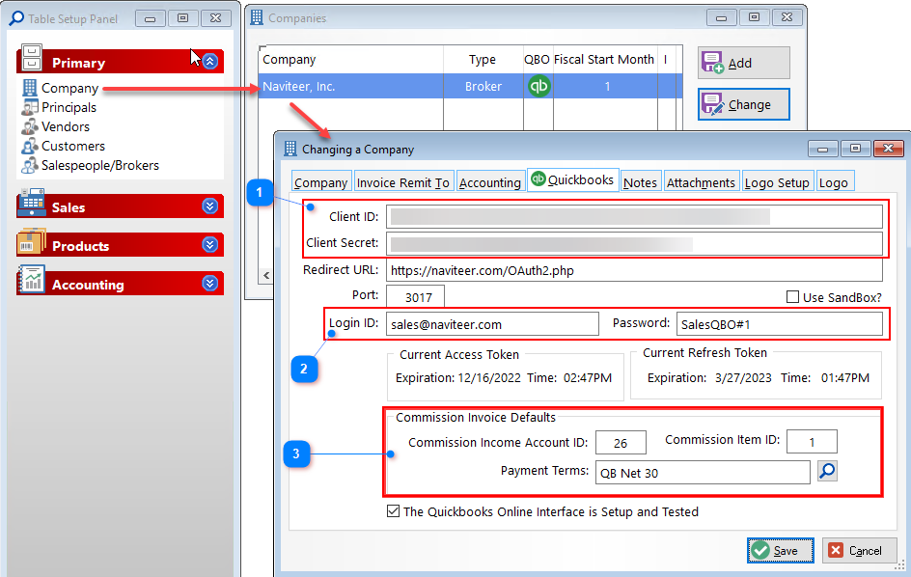Viewport: 911px width, 577px height.
Task: Click the Type column header
Action: click(x=483, y=59)
